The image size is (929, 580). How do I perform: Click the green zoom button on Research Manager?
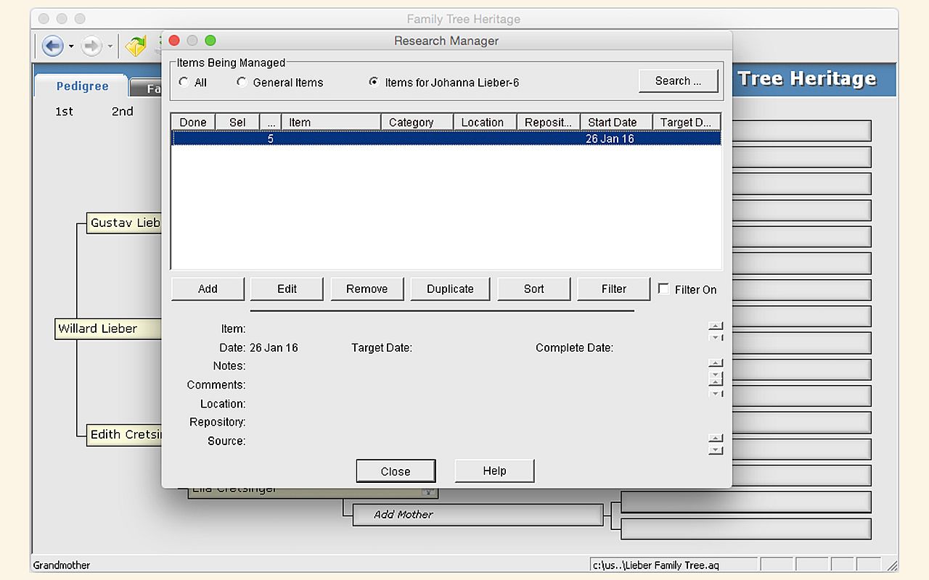pos(210,41)
